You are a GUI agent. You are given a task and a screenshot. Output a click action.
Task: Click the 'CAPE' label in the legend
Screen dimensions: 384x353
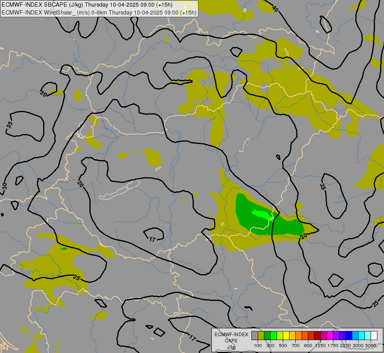[x=231, y=341]
